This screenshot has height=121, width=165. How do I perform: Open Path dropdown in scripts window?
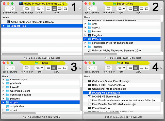[x=121, y=68]
